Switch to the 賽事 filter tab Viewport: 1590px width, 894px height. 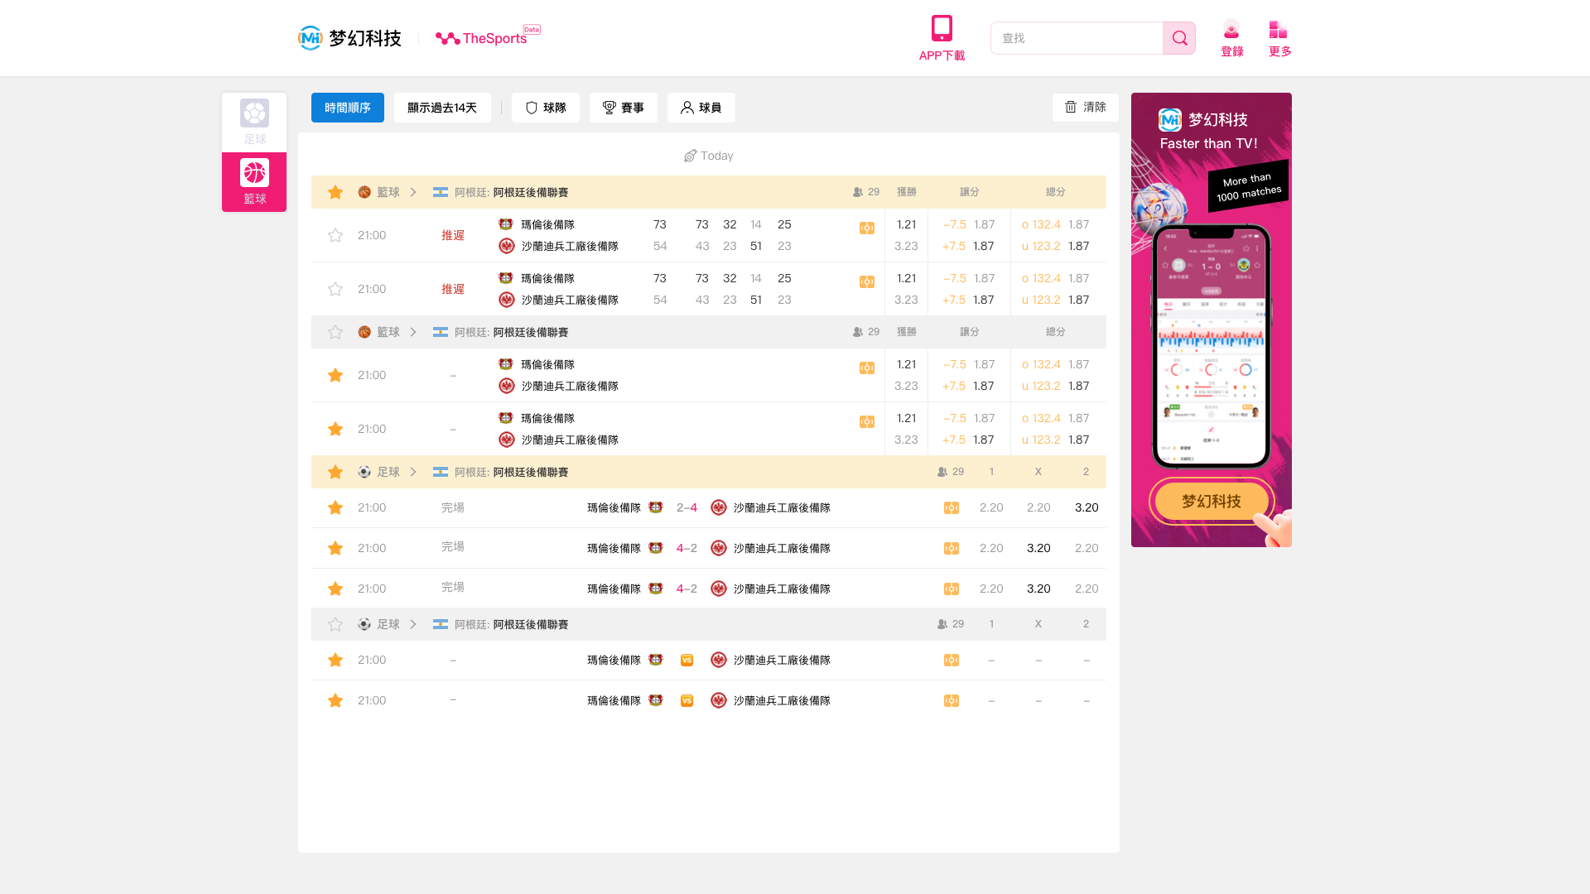tap(623, 107)
